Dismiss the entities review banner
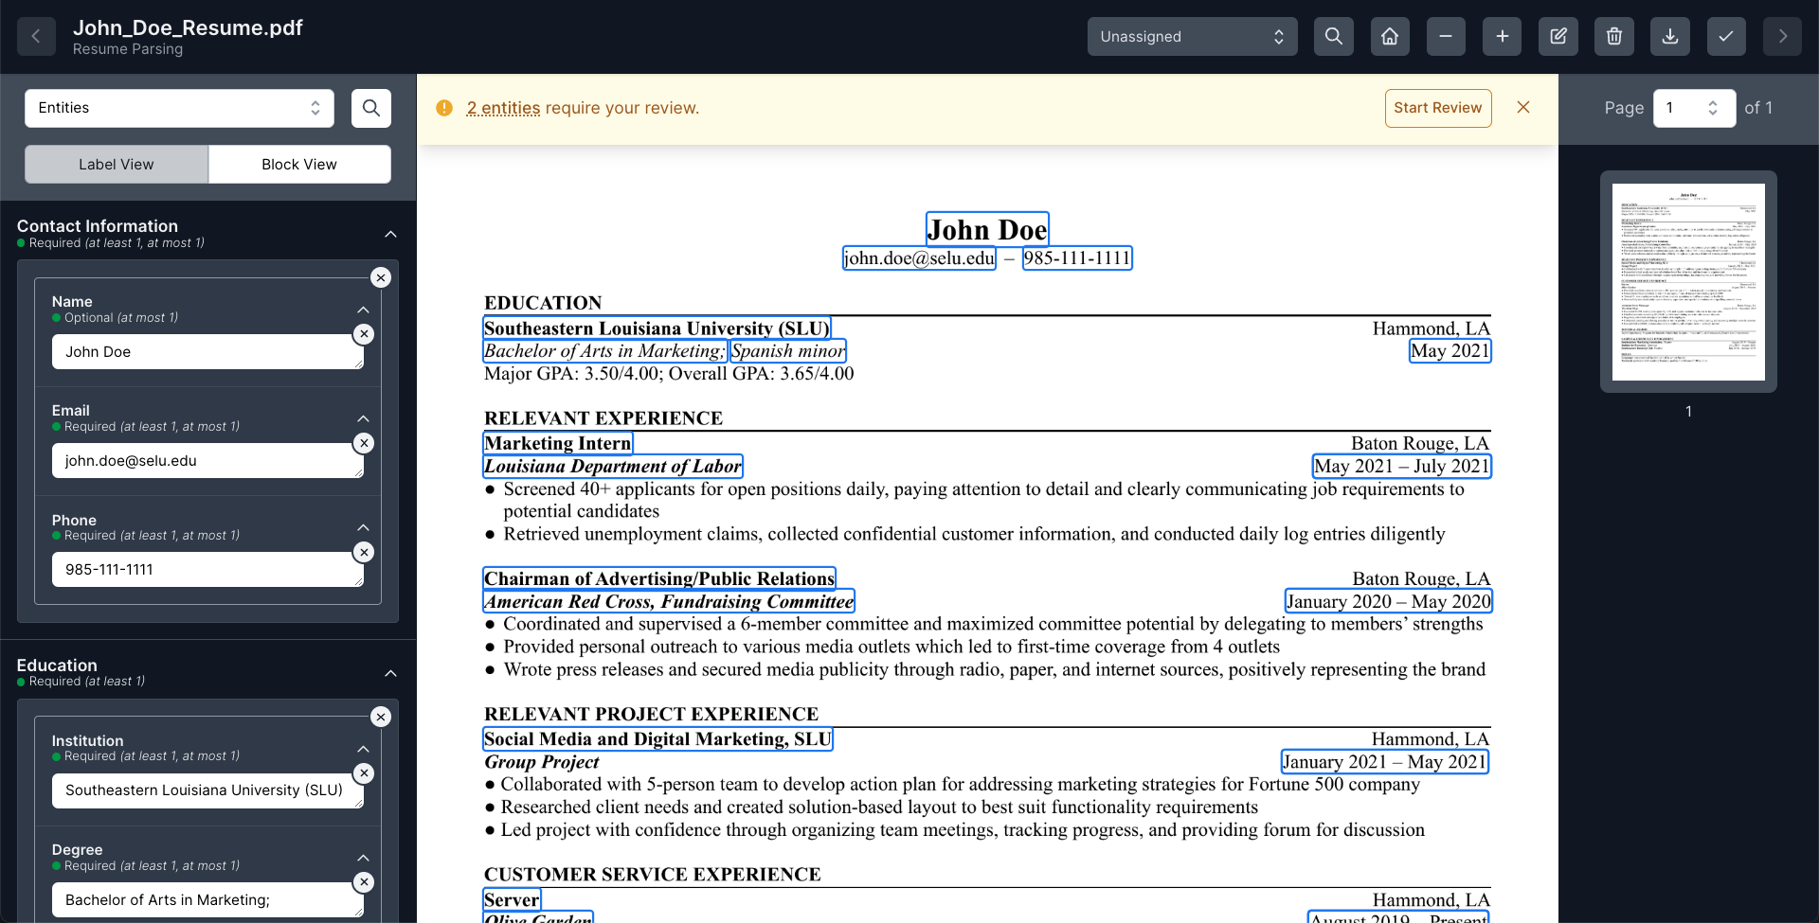The width and height of the screenshot is (1819, 923). coord(1523,107)
